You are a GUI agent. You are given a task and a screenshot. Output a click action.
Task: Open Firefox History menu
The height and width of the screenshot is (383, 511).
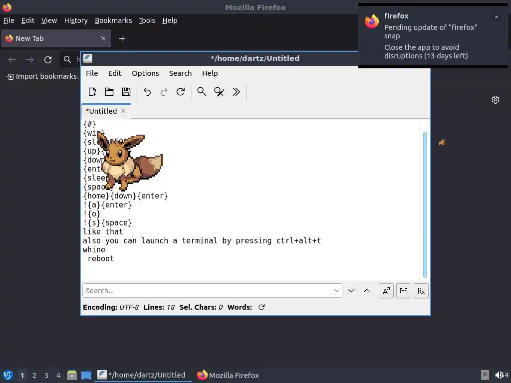click(x=76, y=20)
